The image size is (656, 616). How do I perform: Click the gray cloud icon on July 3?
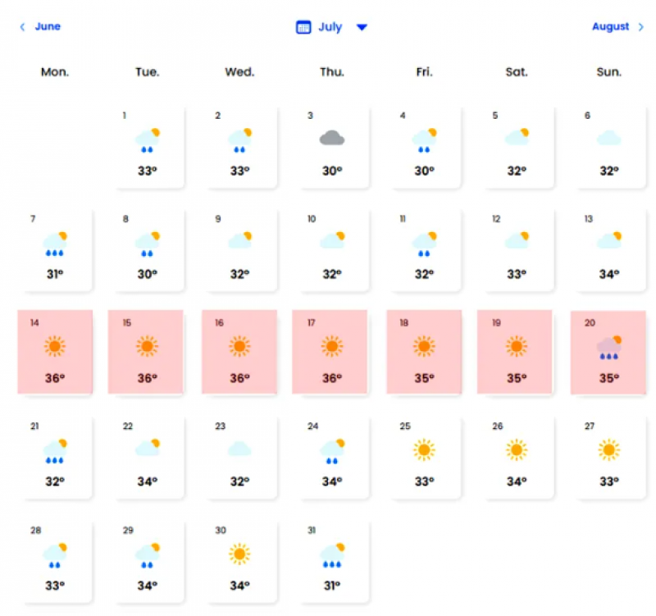coord(331,138)
